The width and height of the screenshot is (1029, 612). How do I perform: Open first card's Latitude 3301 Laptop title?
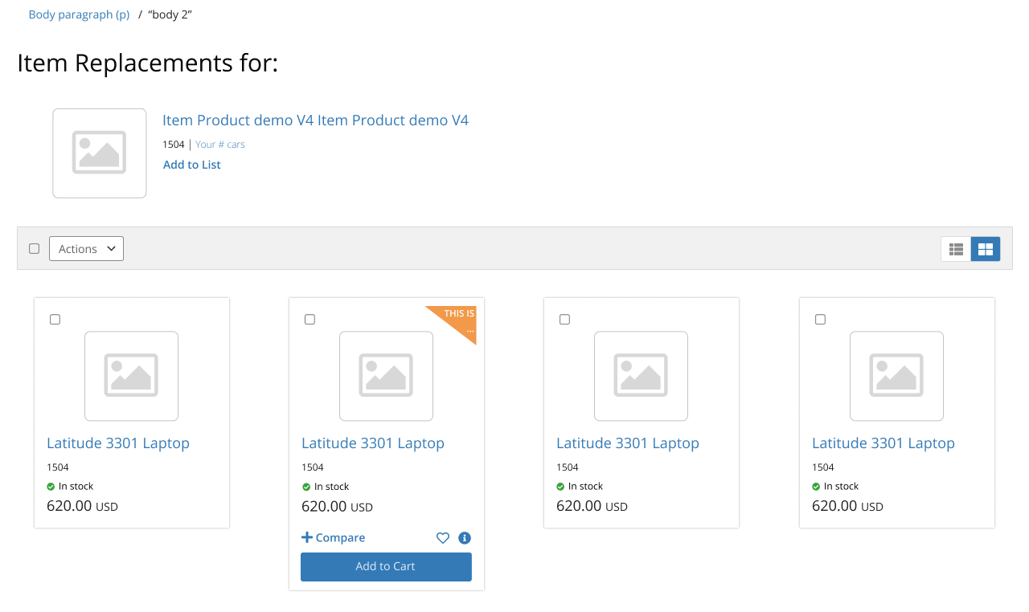[118, 443]
